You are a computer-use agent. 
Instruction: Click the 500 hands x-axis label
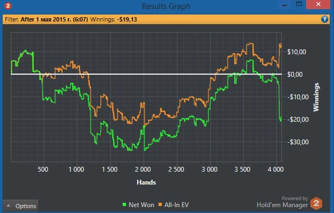43,170
